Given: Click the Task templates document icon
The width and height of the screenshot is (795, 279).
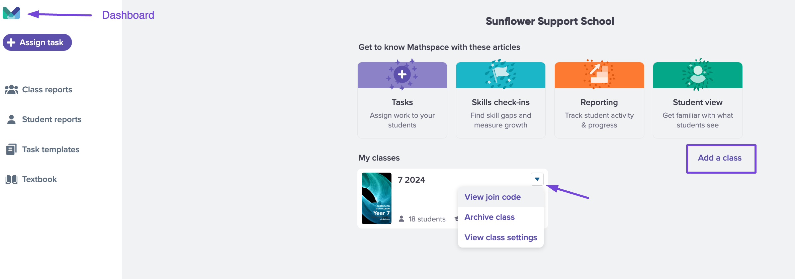Looking at the screenshot, I should (11, 149).
